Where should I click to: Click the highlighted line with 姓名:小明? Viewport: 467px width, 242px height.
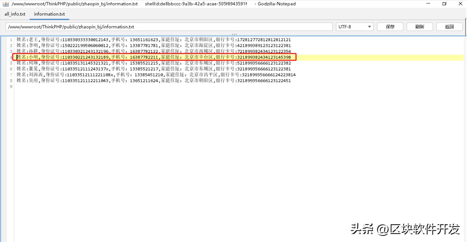point(154,57)
